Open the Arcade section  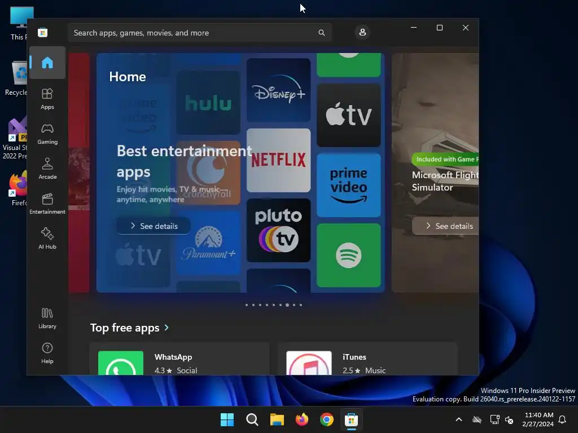coord(47,169)
